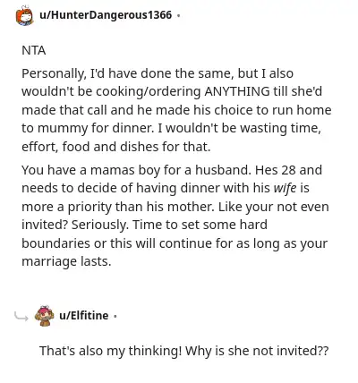Click the reply thread arrow icon
Image resolution: width=358 pixels, height=383 pixels.
coord(21,317)
